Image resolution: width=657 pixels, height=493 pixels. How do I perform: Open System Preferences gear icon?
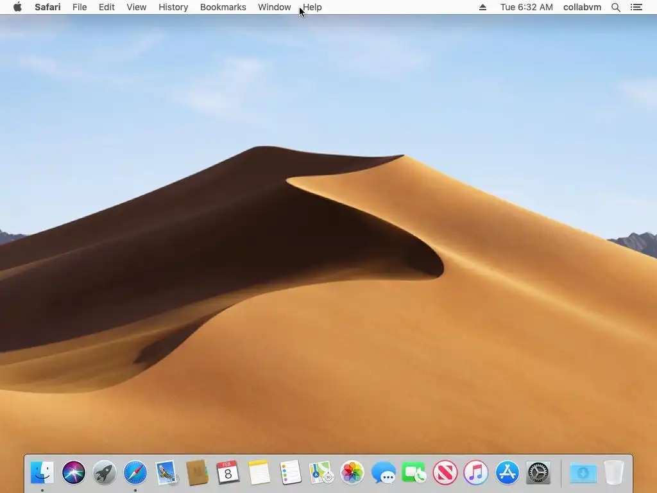click(538, 472)
